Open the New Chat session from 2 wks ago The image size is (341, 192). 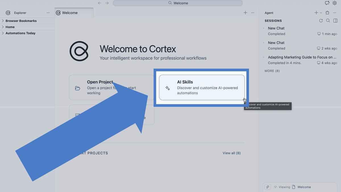[x=300, y=46]
